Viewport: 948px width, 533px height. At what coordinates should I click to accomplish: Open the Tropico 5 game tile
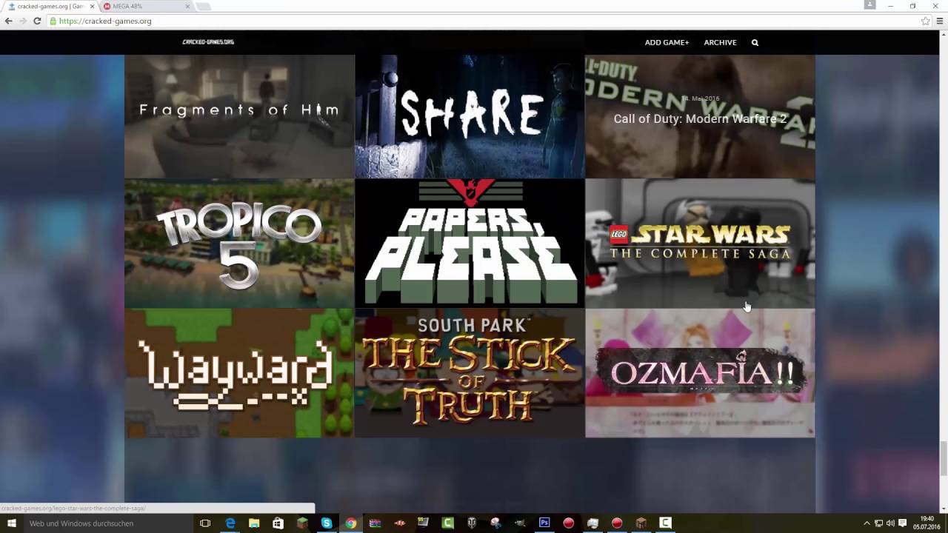coord(239,244)
